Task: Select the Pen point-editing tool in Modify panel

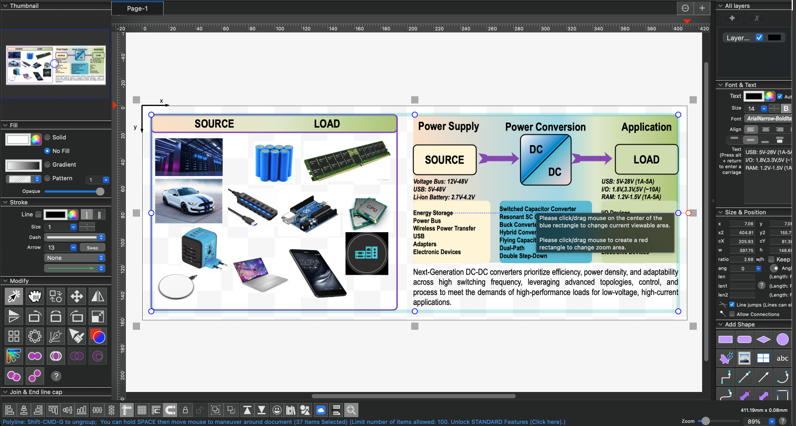Action: pyautogui.click(x=56, y=336)
